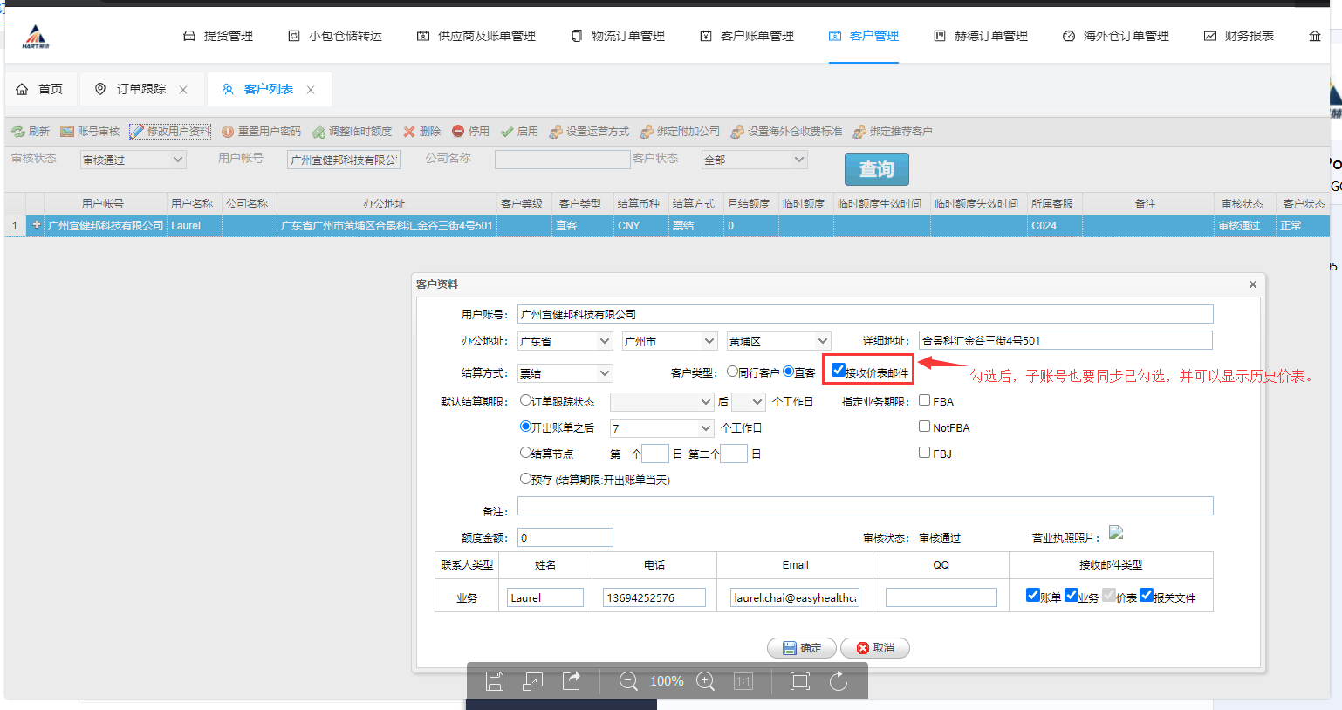Click the 确定 confirm button
This screenshot has width=1342, height=710.
[801, 647]
